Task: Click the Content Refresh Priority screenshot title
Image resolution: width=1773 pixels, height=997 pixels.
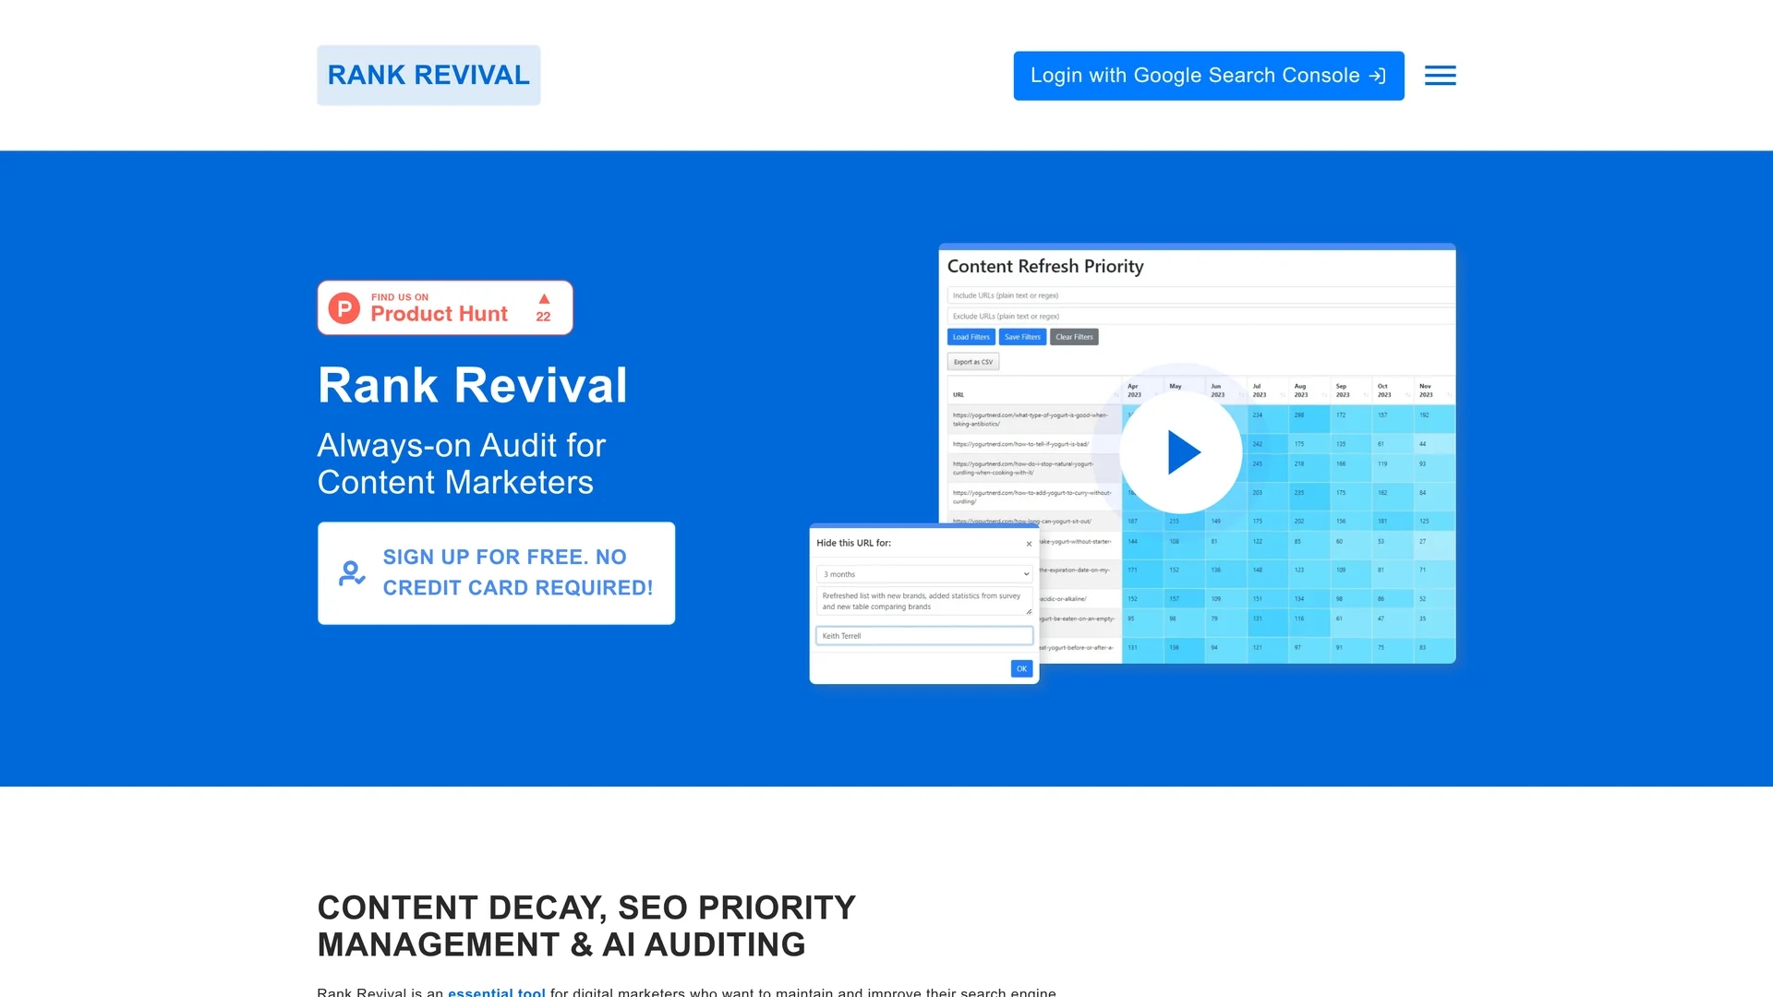Action: click(x=1045, y=267)
